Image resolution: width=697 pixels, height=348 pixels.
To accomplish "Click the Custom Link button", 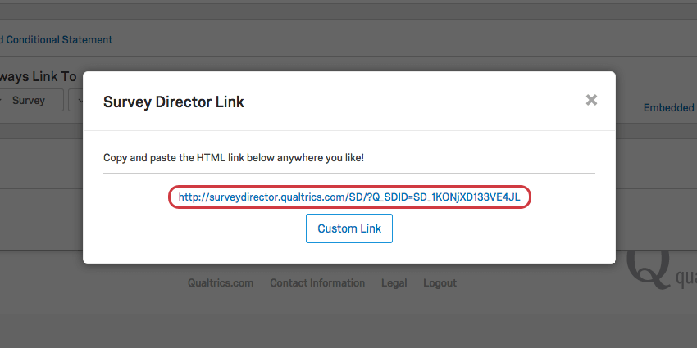I will point(349,228).
